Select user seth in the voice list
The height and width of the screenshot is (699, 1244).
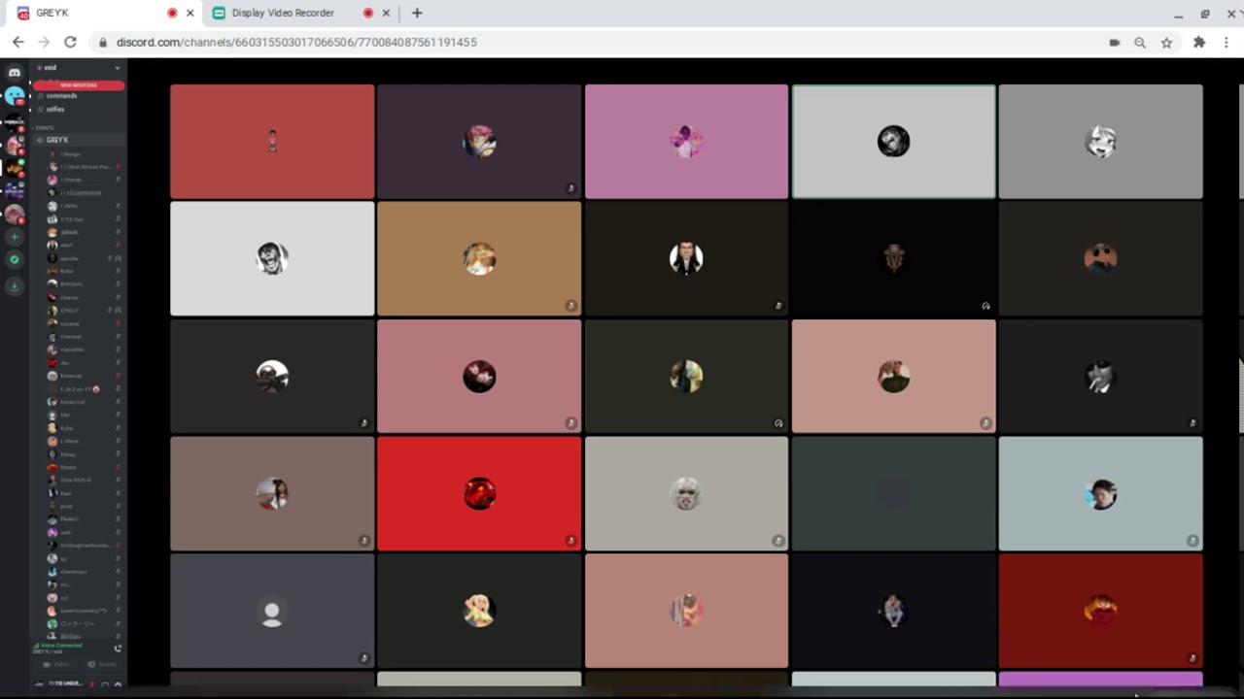pyautogui.click(x=82, y=532)
